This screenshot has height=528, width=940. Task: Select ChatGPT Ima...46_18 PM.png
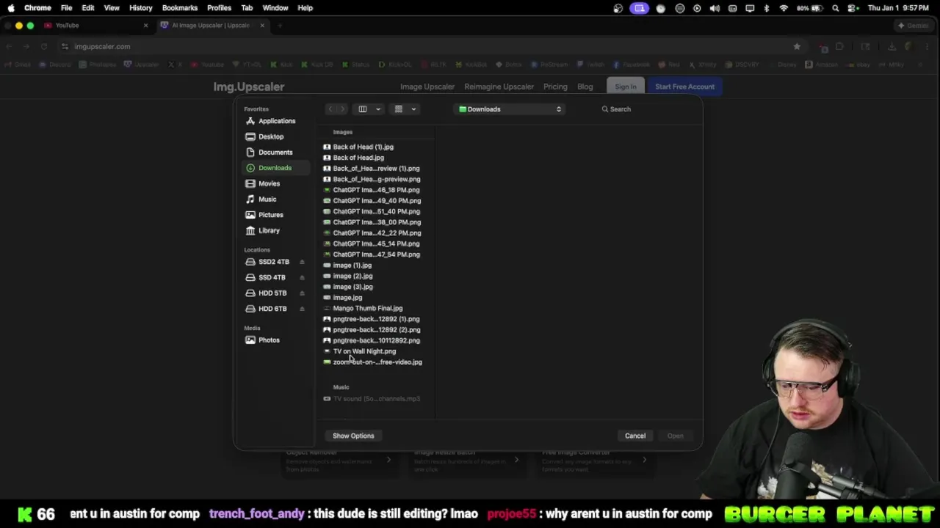coord(376,190)
